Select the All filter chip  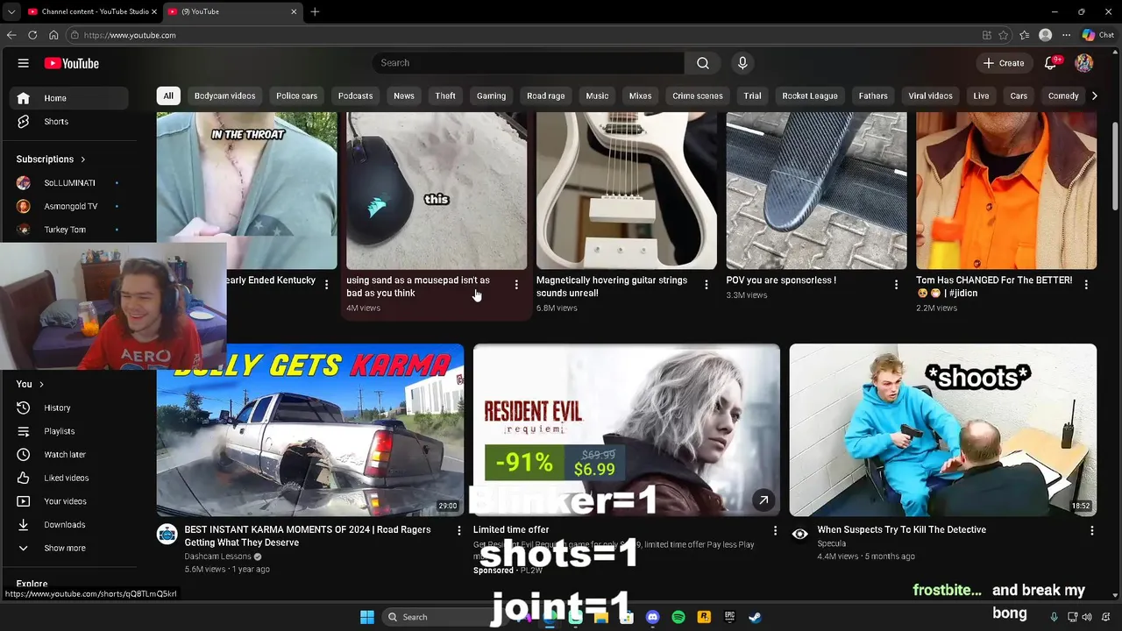(168, 96)
